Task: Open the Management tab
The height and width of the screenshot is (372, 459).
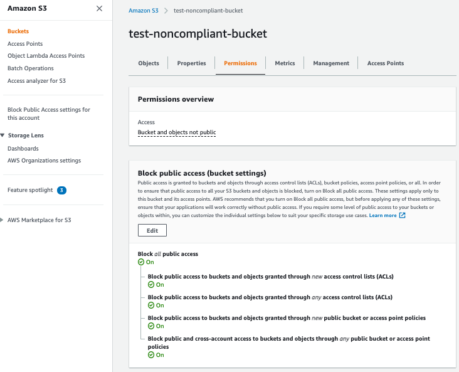Action: point(331,63)
